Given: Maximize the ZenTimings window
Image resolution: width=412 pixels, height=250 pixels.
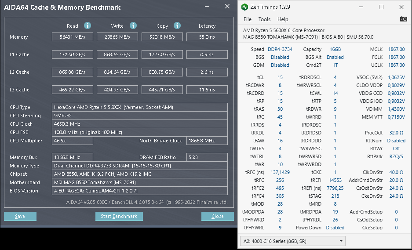Looking at the screenshot, I should [x=381, y=7].
